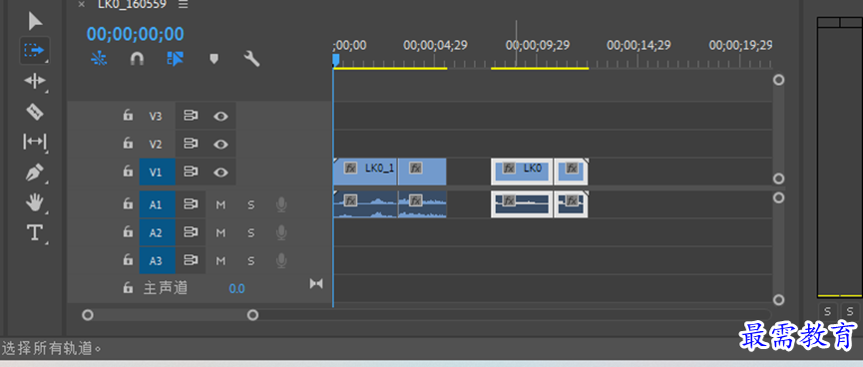Toggle lock on track V2
The image size is (863, 367).
pyautogui.click(x=128, y=144)
